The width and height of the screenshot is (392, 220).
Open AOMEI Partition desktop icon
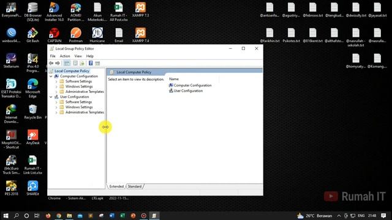pyautogui.click(x=76, y=12)
